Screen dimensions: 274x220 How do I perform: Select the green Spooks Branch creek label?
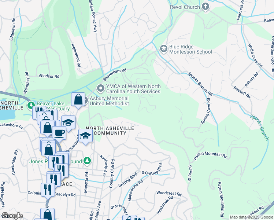(x=259, y=128)
